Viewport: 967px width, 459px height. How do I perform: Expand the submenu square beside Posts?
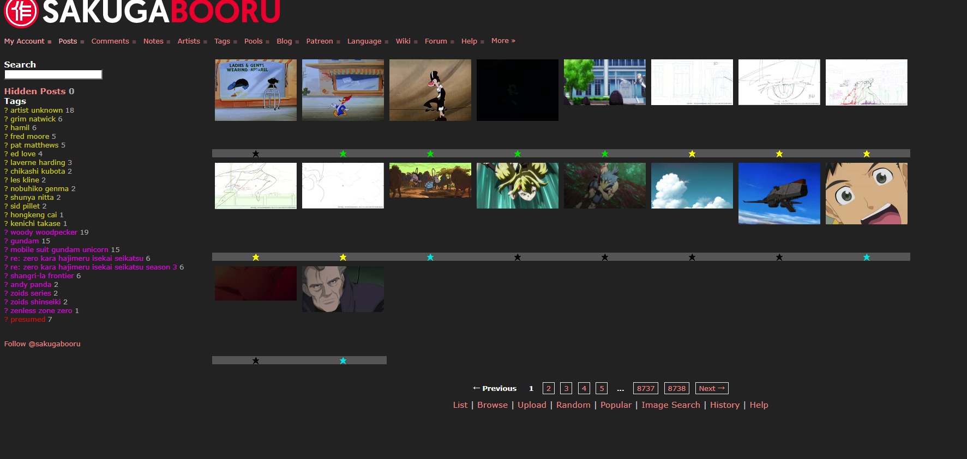82,42
